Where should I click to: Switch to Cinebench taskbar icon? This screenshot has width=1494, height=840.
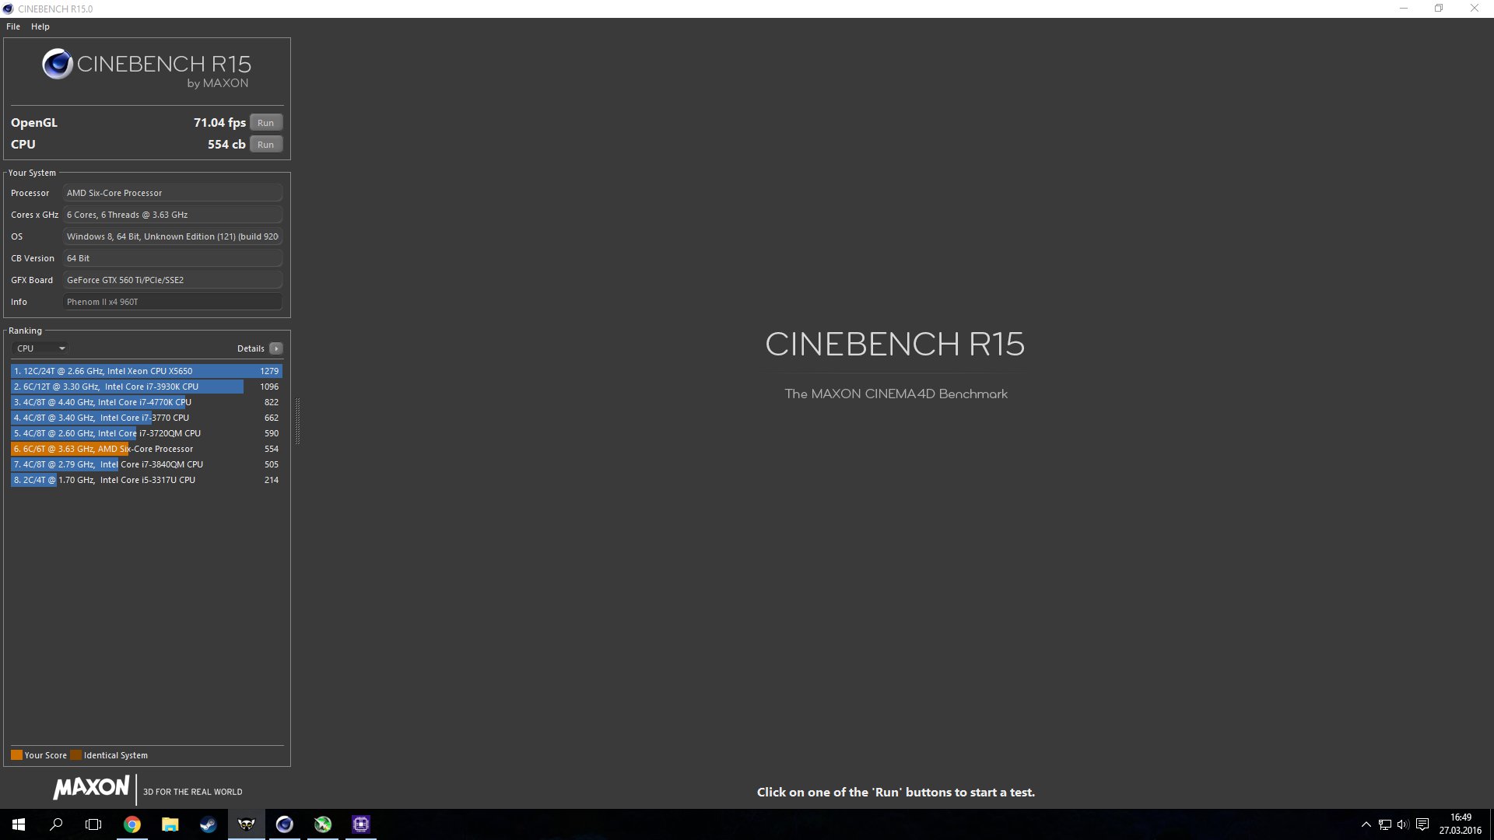click(x=285, y=824)
